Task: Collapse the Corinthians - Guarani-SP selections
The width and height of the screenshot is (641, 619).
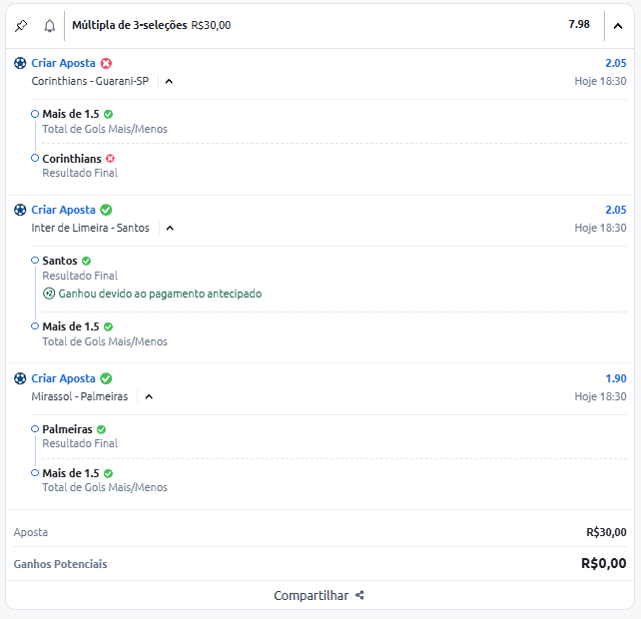Action: point(169,81)
